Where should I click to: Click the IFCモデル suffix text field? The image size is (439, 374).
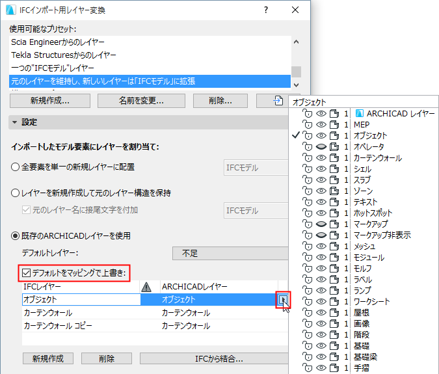(x=256, y=210)
